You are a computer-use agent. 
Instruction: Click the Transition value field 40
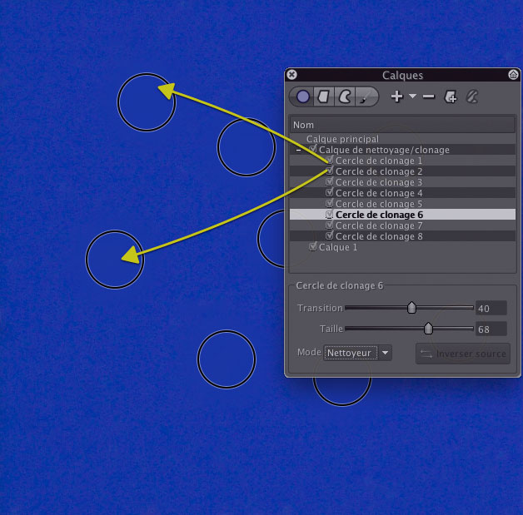coord(491,308)
